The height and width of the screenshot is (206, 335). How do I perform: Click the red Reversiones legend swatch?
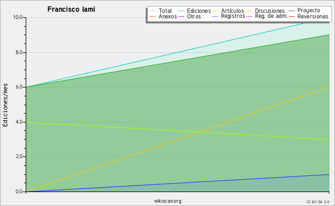pos(291,17)
